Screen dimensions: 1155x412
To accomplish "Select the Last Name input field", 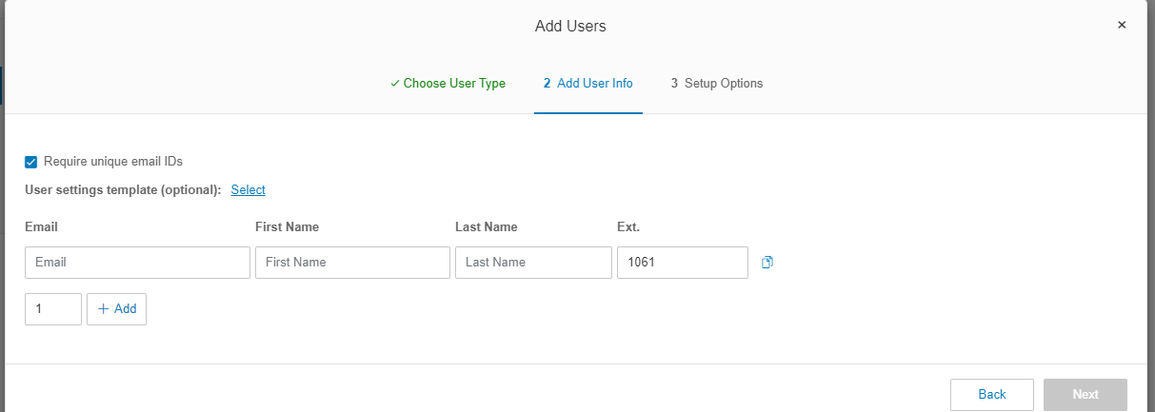I will [x=533, y=263].
